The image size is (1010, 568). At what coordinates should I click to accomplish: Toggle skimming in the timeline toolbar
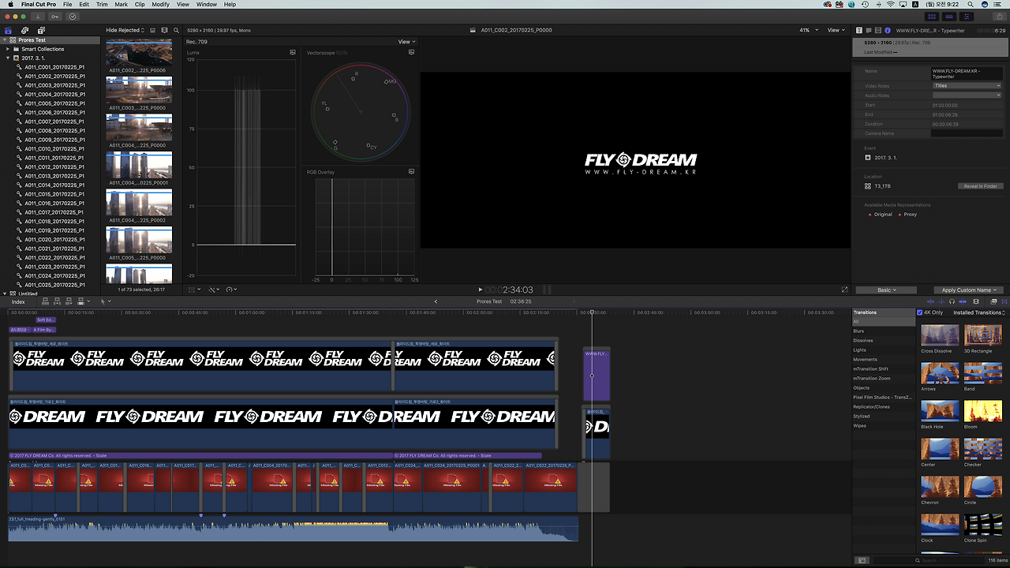[931, 301]
